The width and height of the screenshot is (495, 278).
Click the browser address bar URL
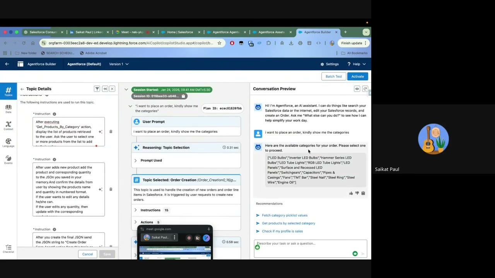point(131,43)
